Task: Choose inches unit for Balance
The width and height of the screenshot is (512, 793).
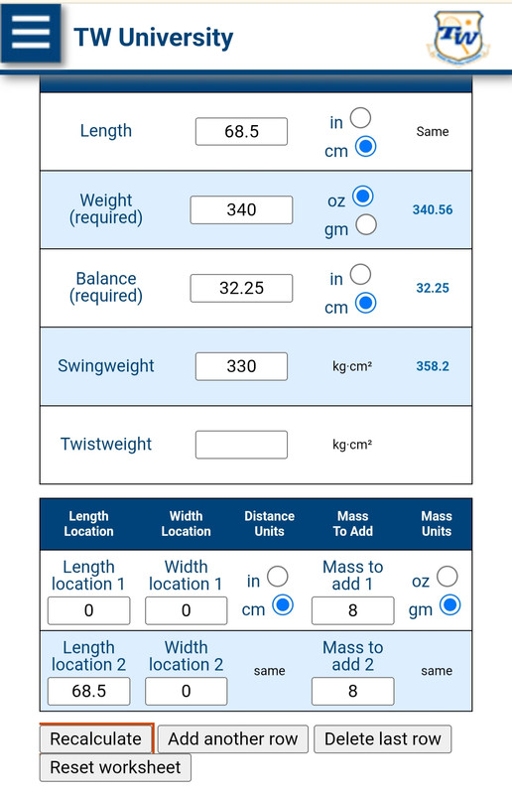Action: [x=361, y=274]
